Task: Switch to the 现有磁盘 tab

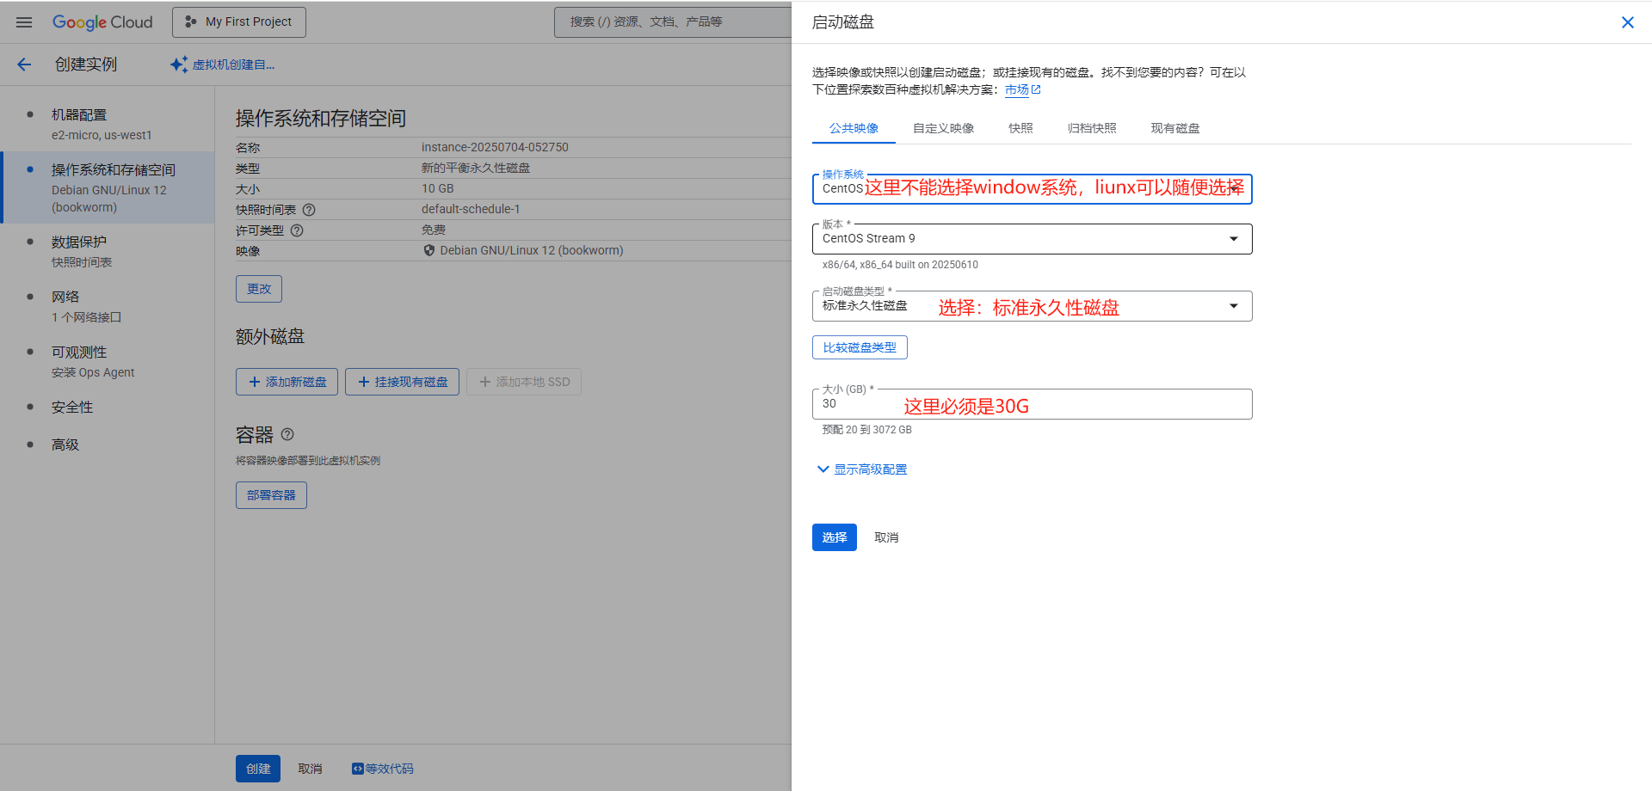Action: (x=1175, y=128)
